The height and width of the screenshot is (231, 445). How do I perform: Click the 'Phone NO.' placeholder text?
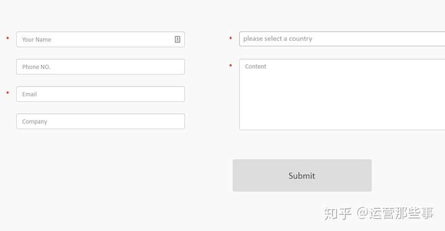36,67
